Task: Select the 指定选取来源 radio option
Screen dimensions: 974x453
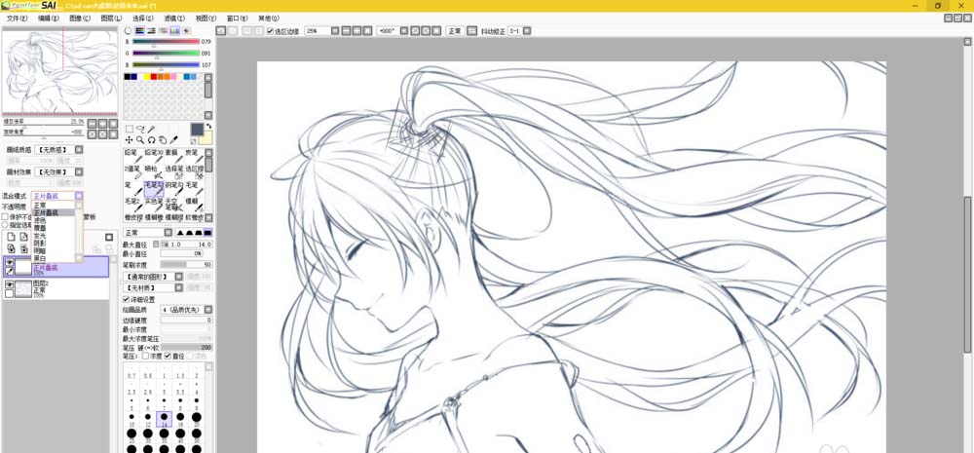Action: [4, 225]
